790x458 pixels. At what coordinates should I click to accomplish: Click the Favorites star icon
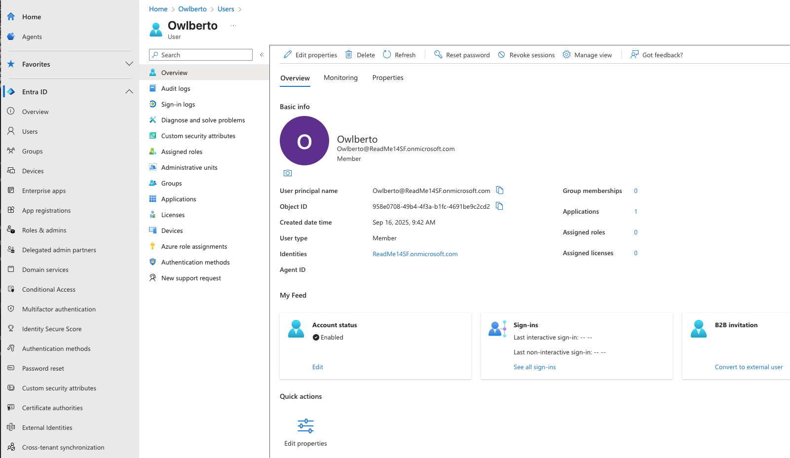(x=11, y=64)
